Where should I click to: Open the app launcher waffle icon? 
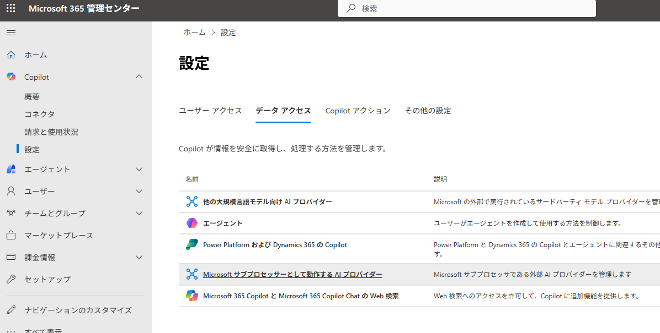pyautogui.click(x=11, y=9)
